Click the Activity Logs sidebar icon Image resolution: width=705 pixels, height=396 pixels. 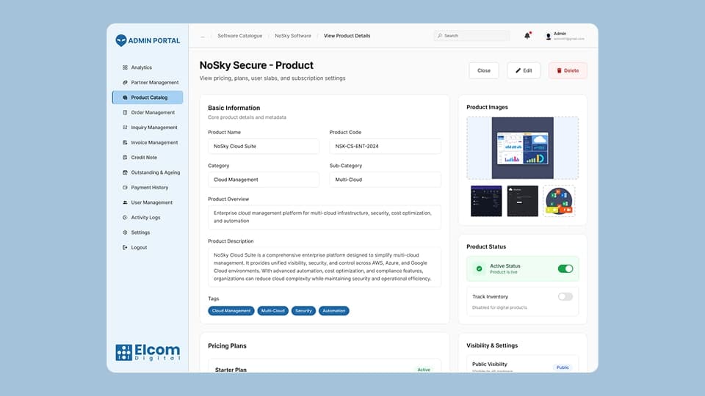click(x=125, y=218)
